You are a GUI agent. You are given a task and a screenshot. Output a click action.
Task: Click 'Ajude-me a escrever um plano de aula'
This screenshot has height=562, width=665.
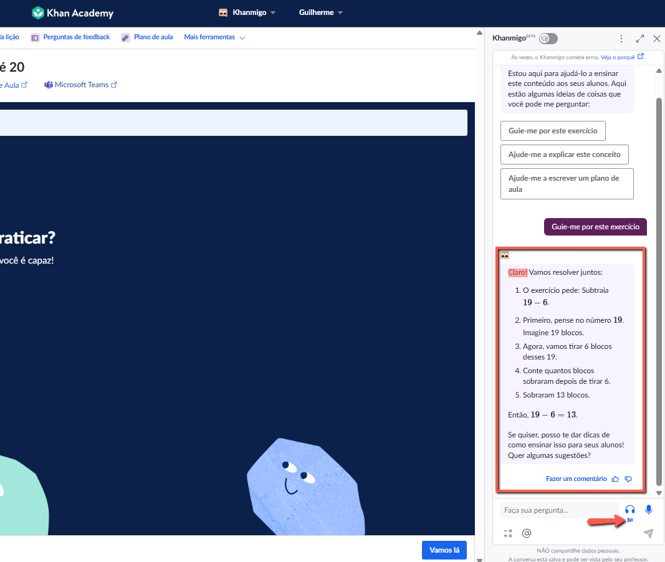[567, 184]
